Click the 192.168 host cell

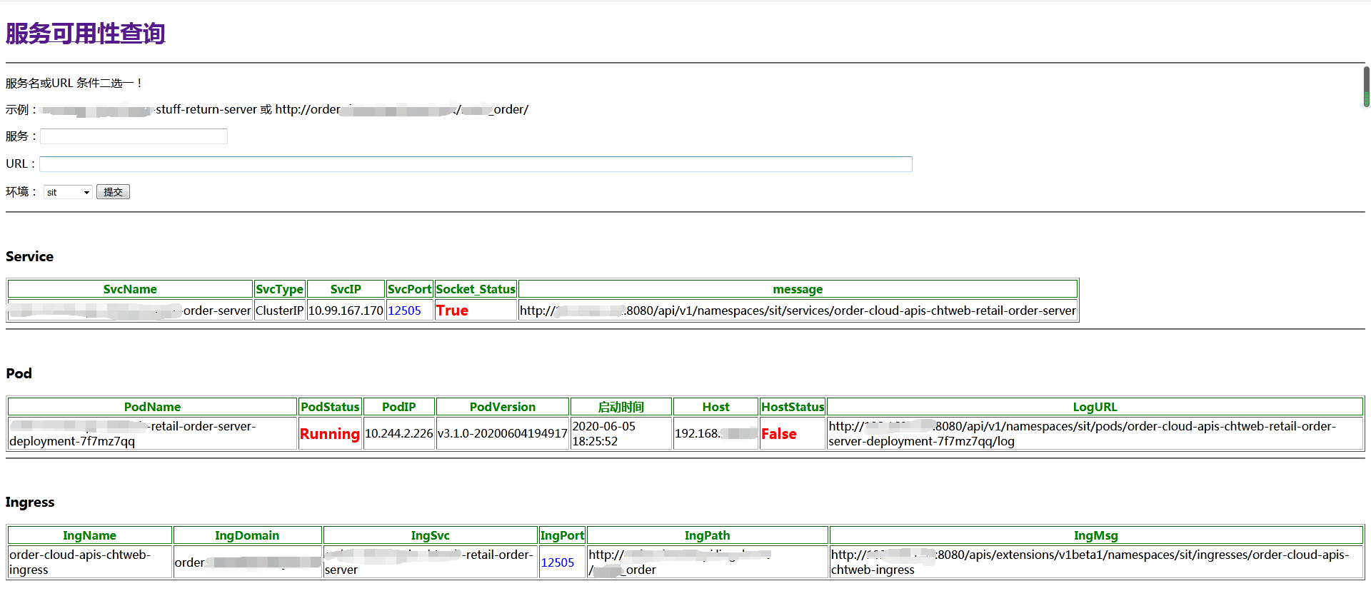click(715, 433)
